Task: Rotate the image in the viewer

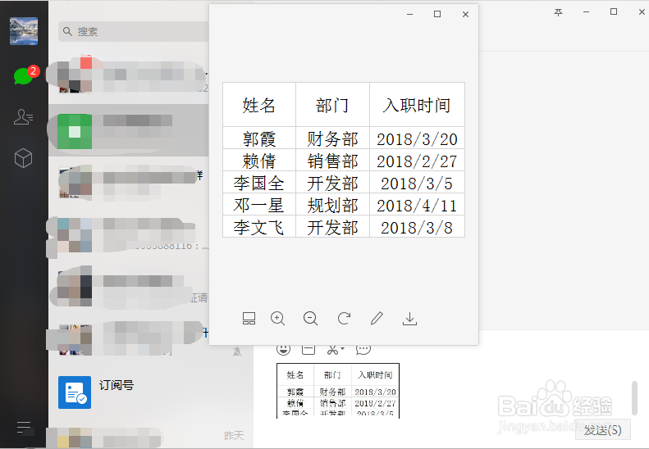Action: tap(344, 319)
